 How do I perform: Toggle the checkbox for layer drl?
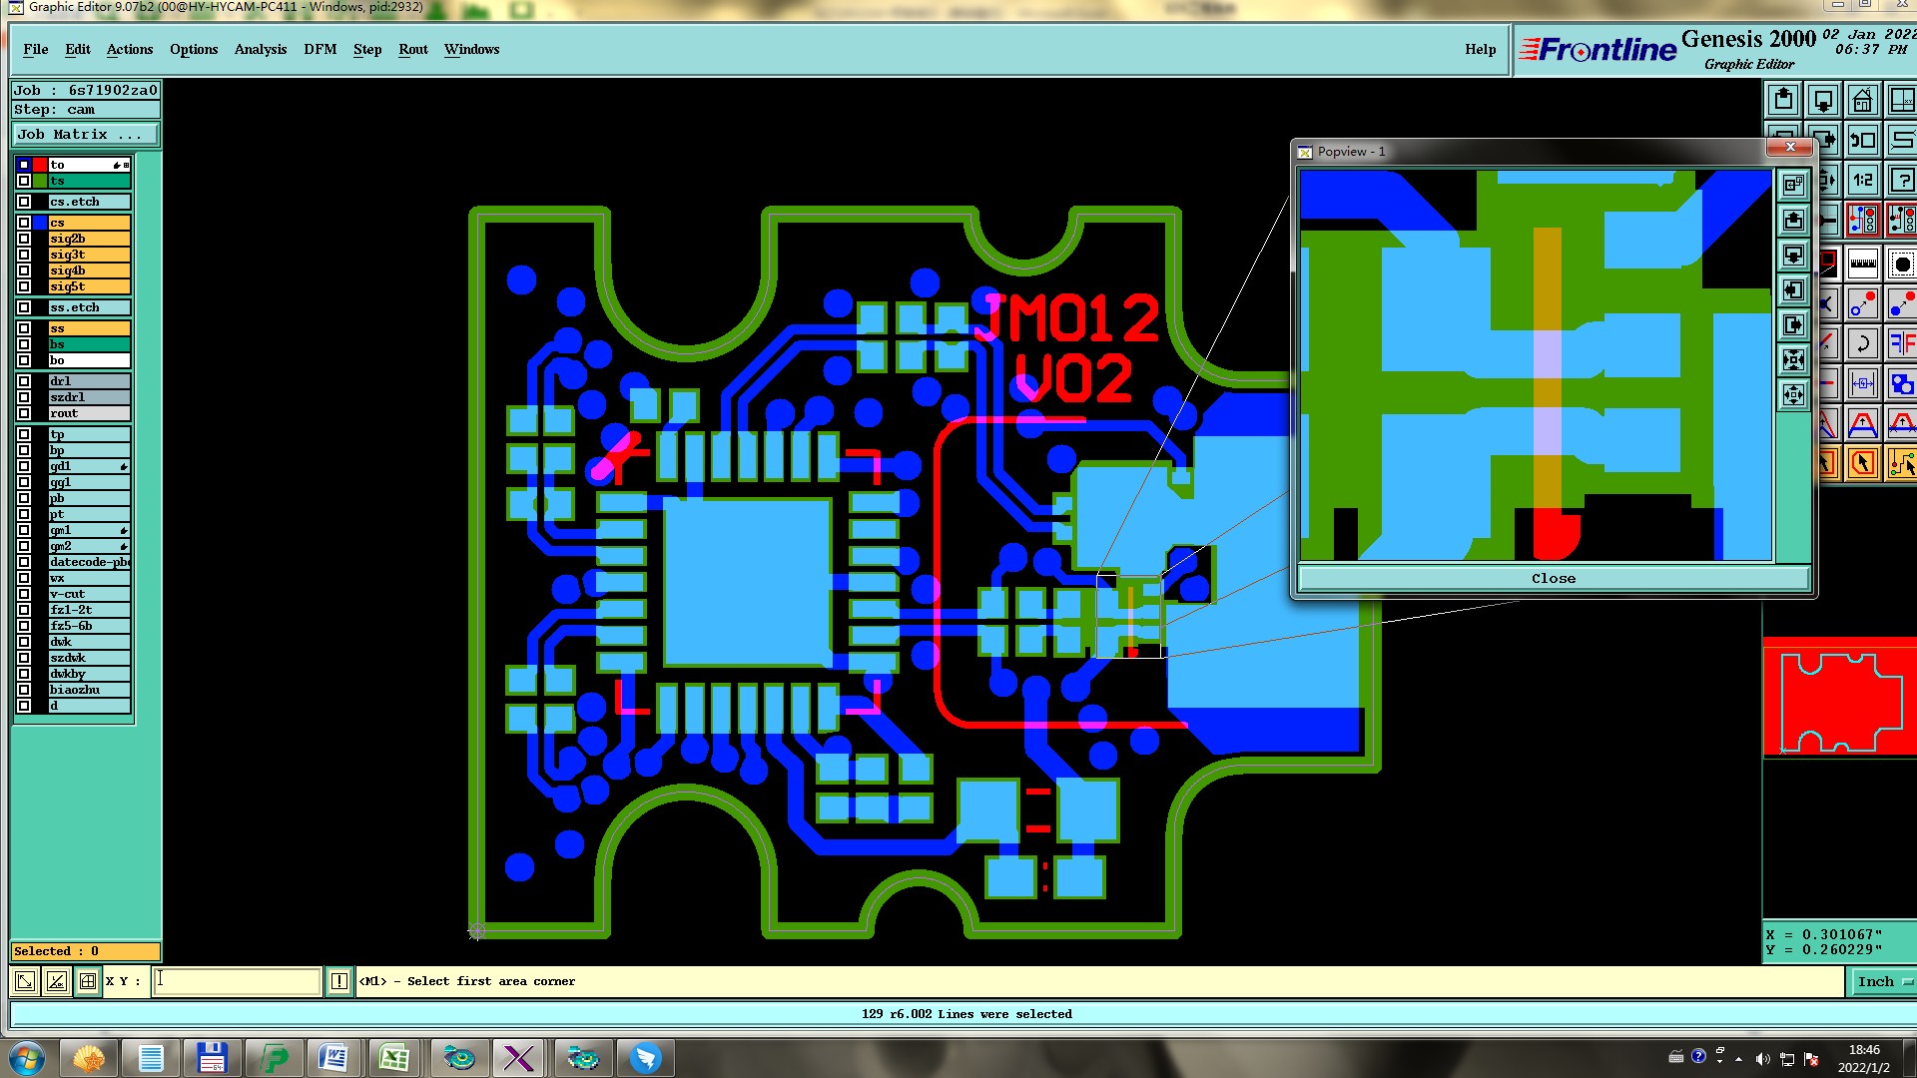[24, 381]
